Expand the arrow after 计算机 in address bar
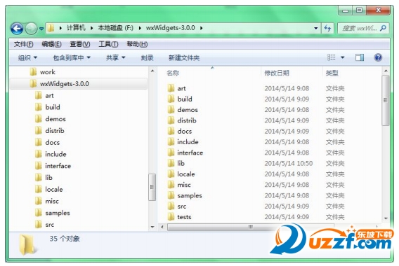This screenshot has height=266, width=399. (91, 28)
